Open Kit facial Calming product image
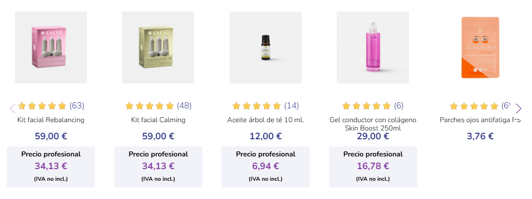Viewport: 532px width, 199px height. point(158,48)
